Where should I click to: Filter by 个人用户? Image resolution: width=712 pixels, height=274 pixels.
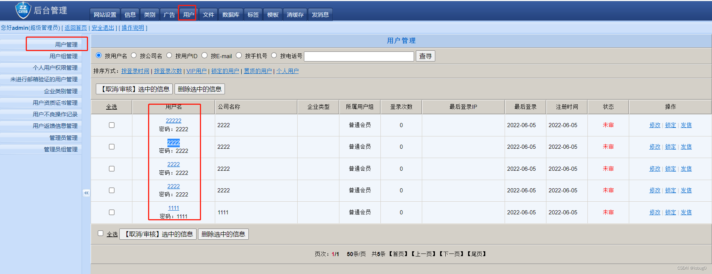[288, 71]
